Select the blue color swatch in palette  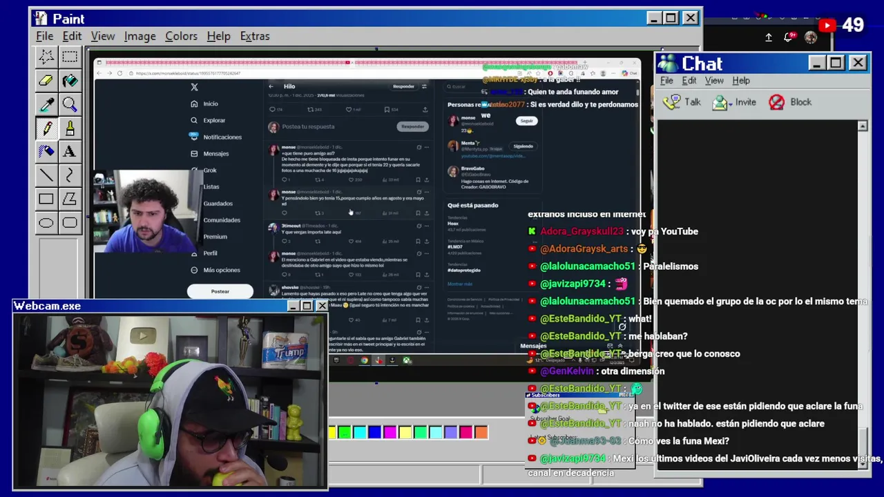pyautogui.click(x=375, y=433)
